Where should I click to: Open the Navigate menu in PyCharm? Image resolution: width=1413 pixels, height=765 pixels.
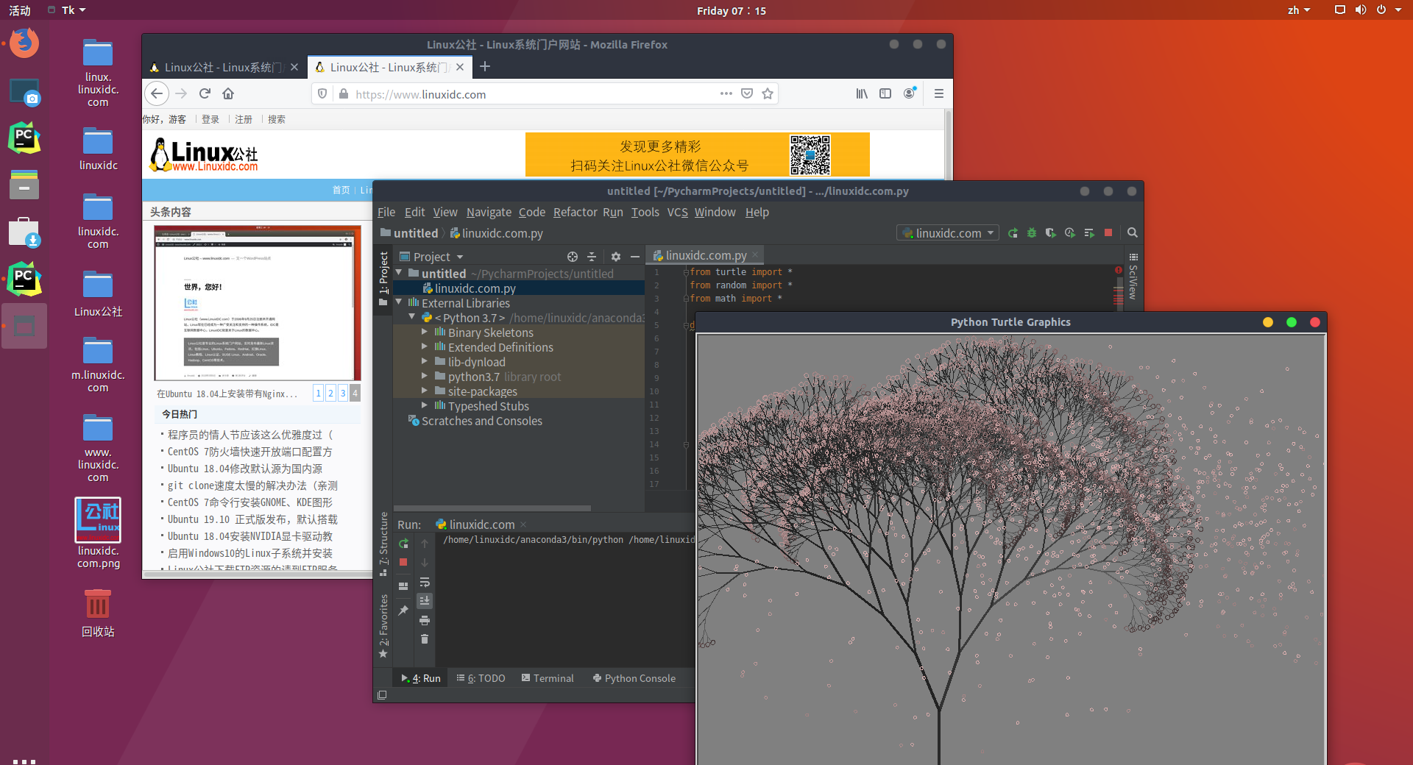coord(489,212)
